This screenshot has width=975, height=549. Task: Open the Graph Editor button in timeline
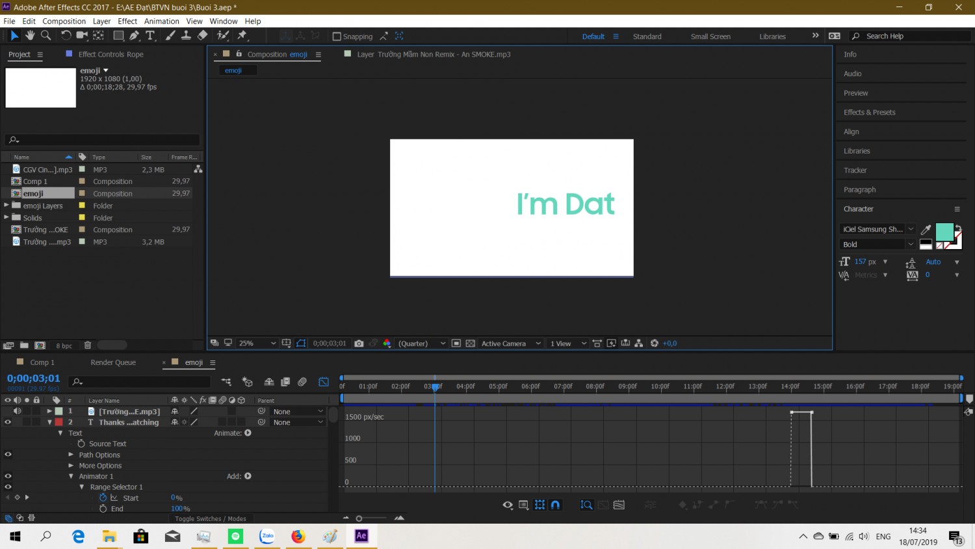tap(324, 382)
